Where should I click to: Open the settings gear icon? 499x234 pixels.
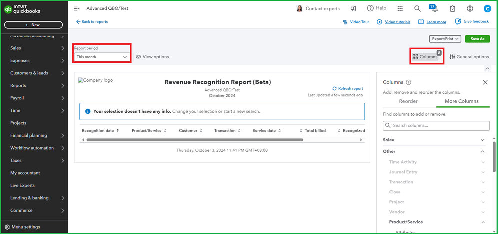coord(470,9)
